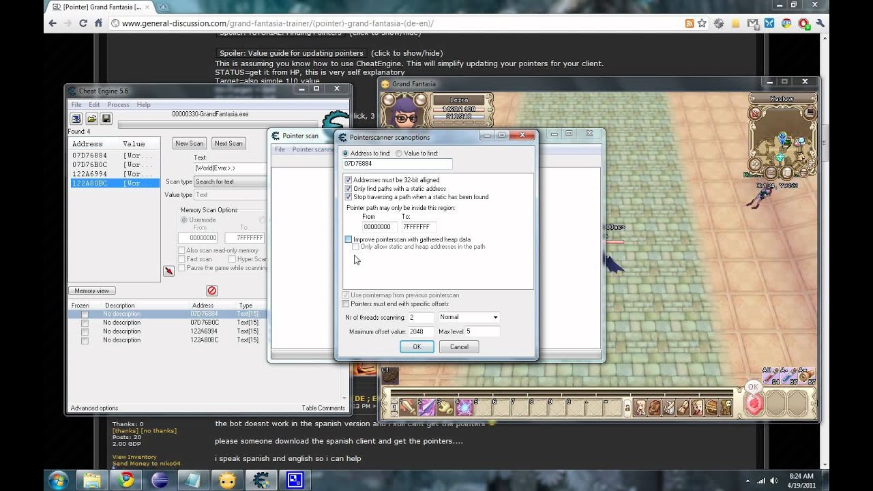The image size is (873, 491).
Task: Click the red stop-hand ad blocker extension icon
Action: 803,23
